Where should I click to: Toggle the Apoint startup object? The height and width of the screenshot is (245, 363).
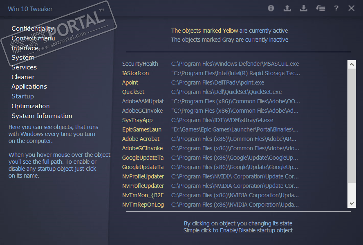[x=130, y=82]
